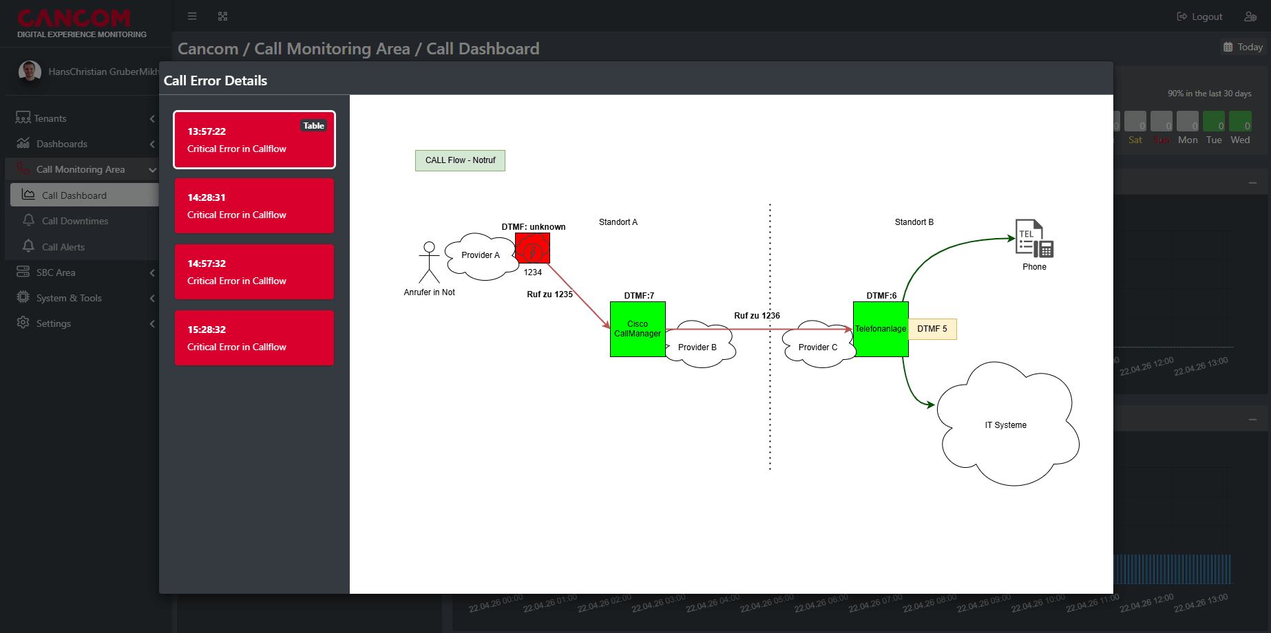Collapse the Call Monitoring Area chevron
This screenshot has width=1271, height=633.
152,169
